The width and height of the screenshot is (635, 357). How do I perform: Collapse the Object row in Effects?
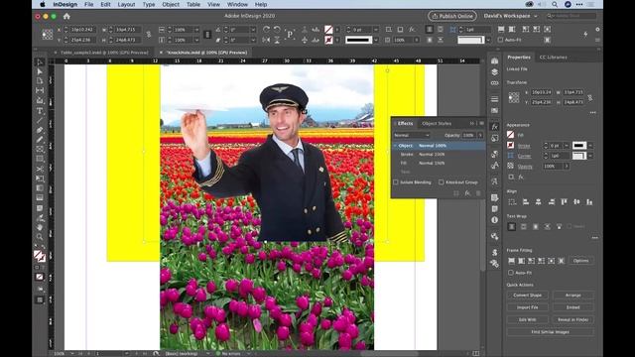[x=395, y=146]
